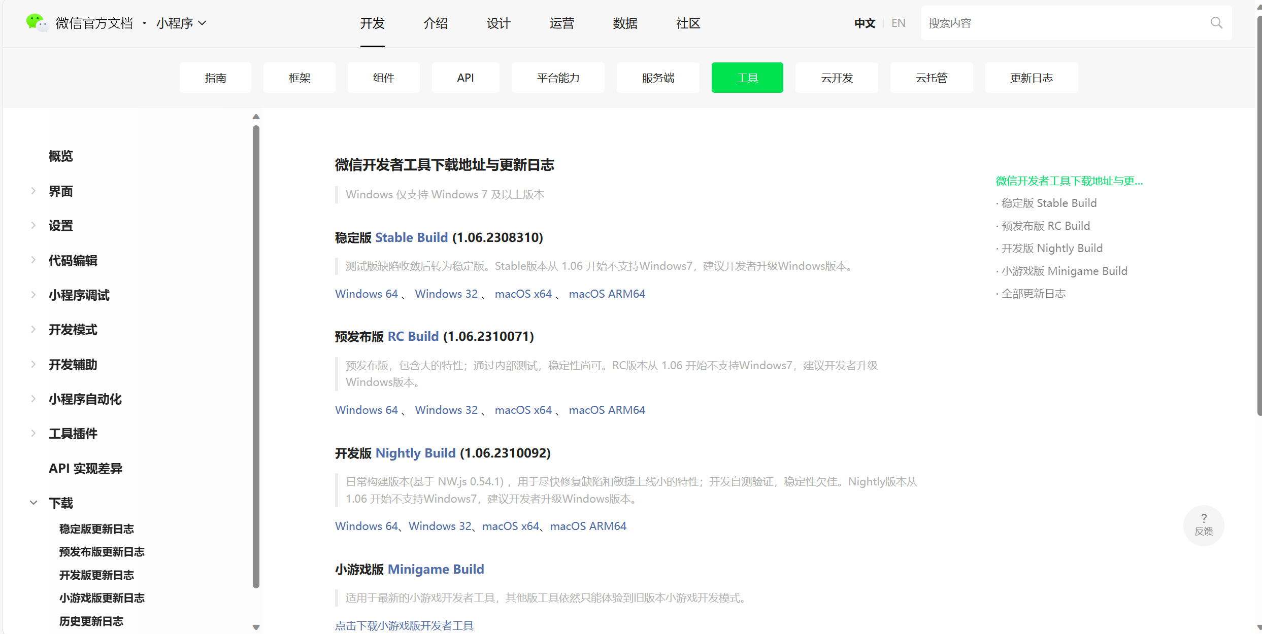Viewport: 1262px width, 634px height.
Task: Select the 指南 tab
Action: click(215, 78)
